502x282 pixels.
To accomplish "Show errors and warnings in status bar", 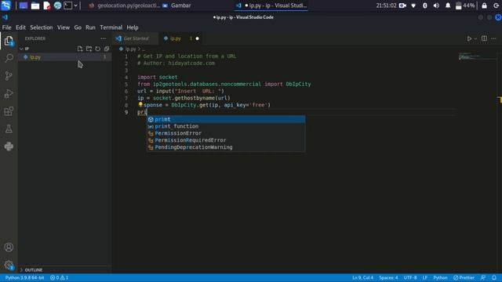I will 60,277.
